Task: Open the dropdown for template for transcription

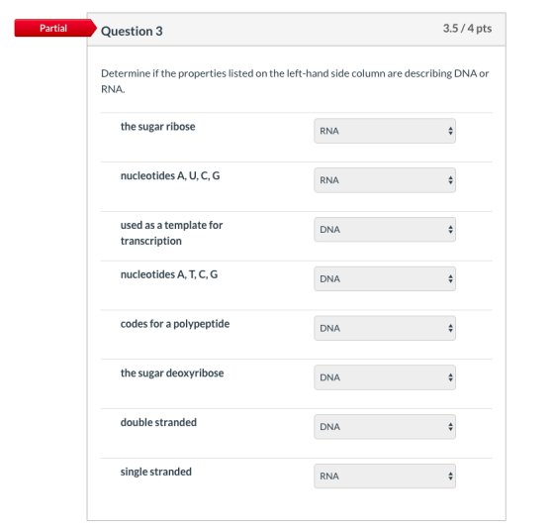Action: (385, 230)
